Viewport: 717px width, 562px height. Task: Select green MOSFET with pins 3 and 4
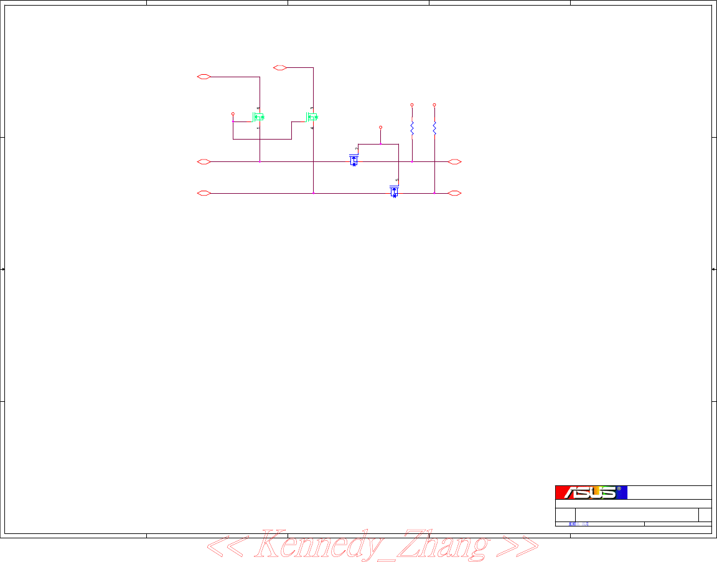point(312,117)
